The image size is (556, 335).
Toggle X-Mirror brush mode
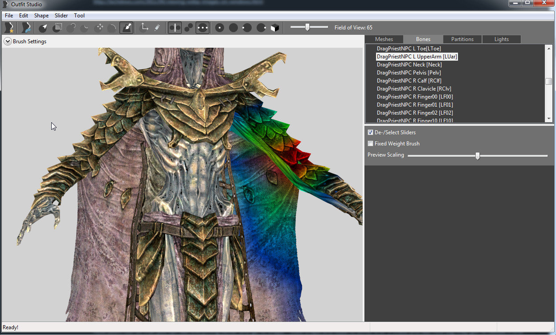pos(175,28)
